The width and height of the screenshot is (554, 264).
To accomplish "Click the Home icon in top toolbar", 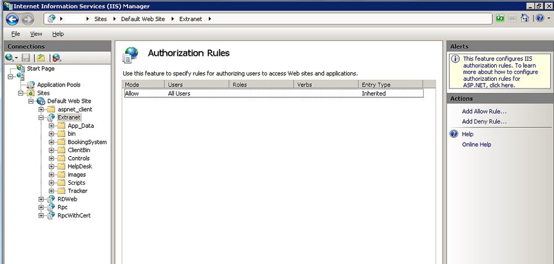I will pyautogui.click(x=525, y=18).
